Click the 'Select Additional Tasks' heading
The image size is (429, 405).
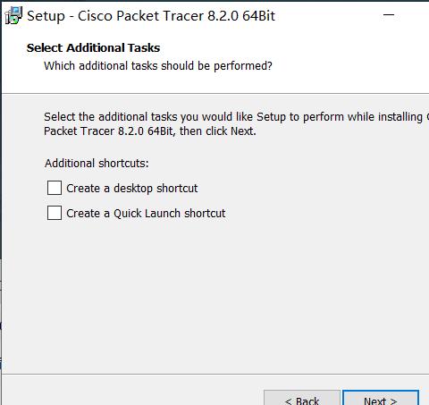93,48
